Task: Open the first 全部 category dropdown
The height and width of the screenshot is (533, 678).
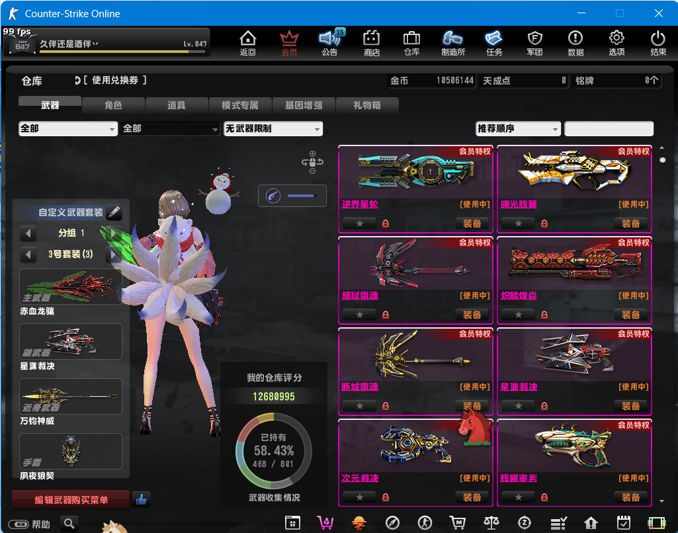Action: click(x=68, y=128)
